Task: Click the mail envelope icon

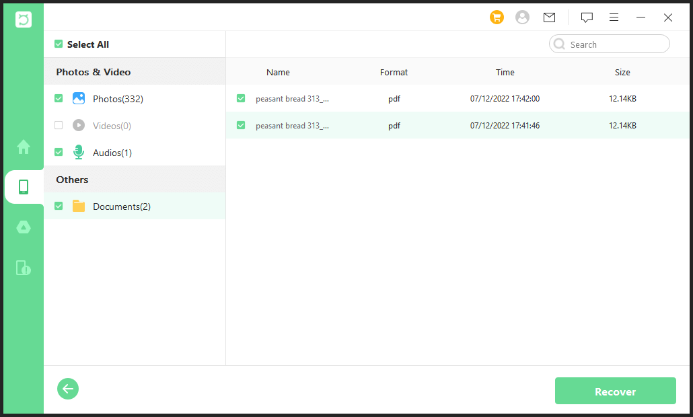Action: tap(549, 17)
